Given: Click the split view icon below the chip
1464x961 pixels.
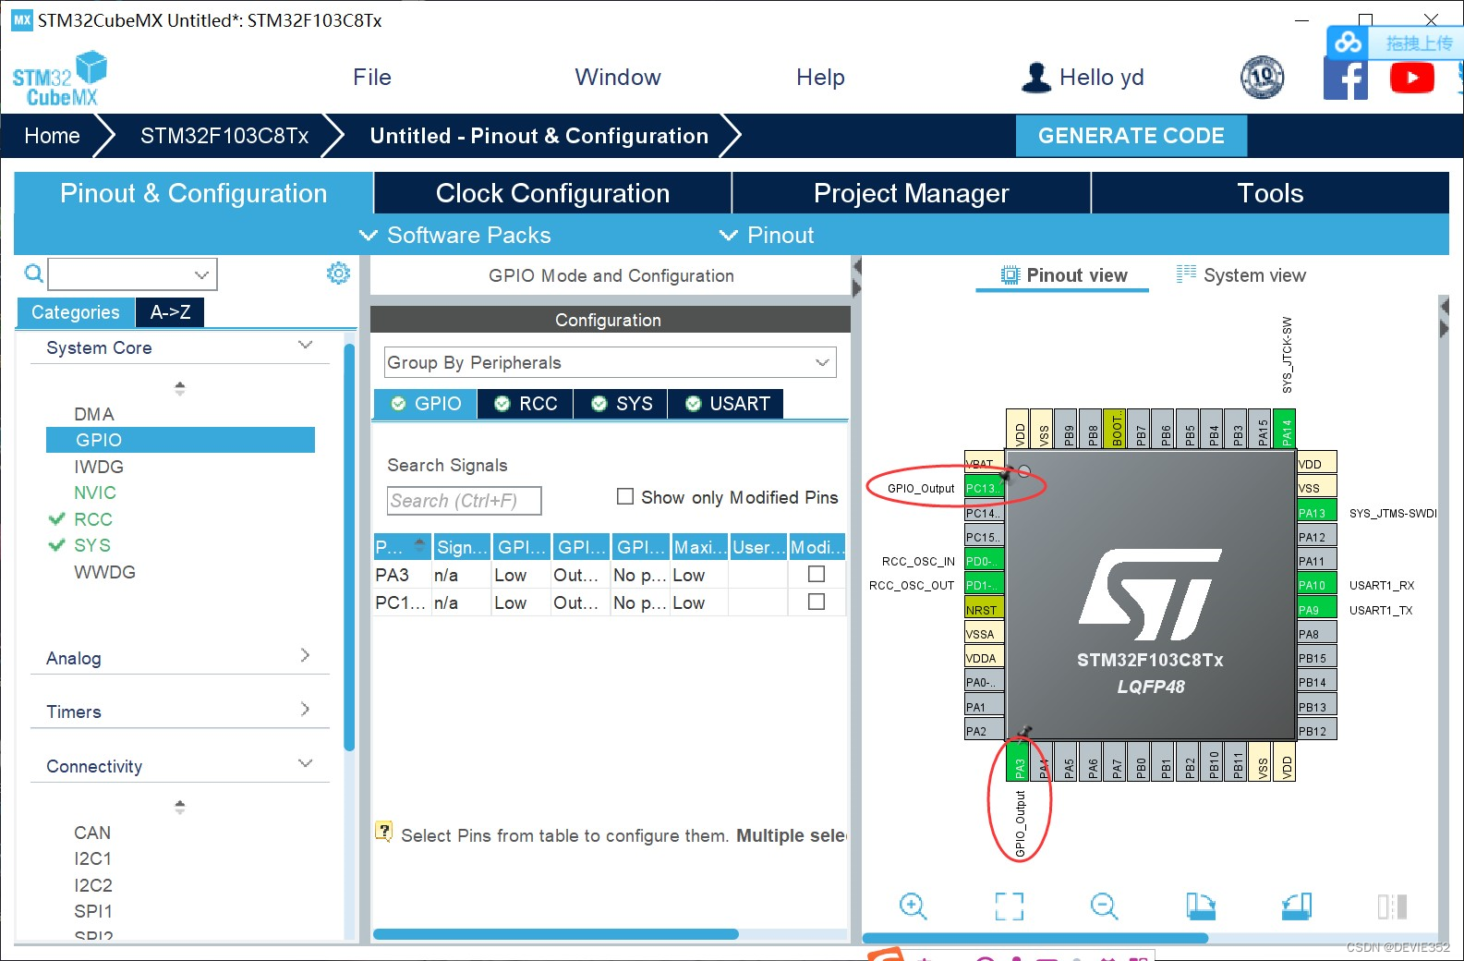Looking at the screenshot, I should [x=1392, y=906].
